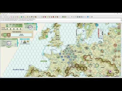Click the FRANCE label on the map

(x=55, y=63)
